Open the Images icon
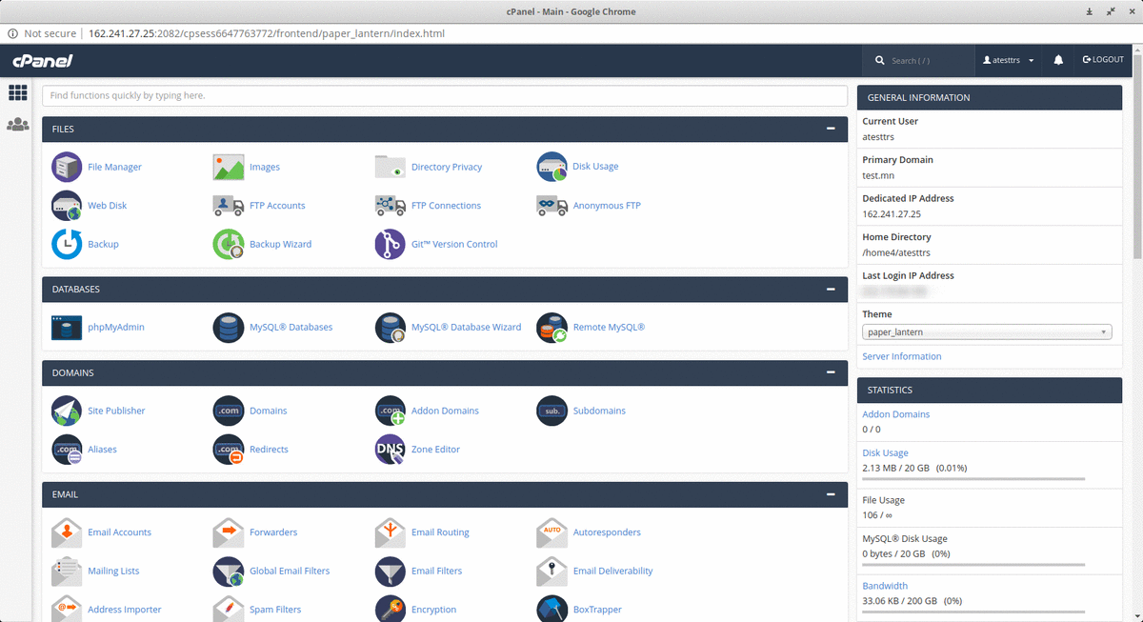 pos(229,167)
